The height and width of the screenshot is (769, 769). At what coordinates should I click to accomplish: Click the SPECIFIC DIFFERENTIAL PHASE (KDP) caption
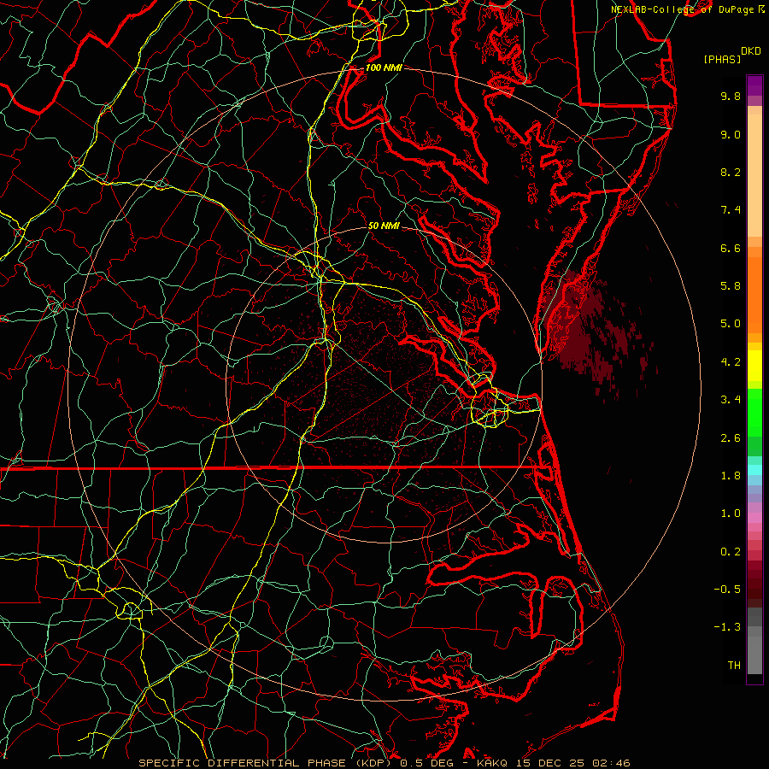[267, 763]
